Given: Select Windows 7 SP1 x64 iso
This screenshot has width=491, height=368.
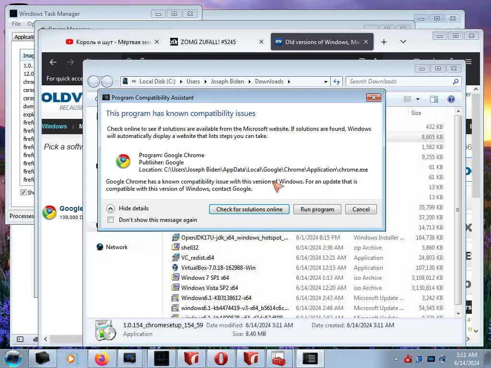Looking at the screenshot, I should tap(205, 277).
